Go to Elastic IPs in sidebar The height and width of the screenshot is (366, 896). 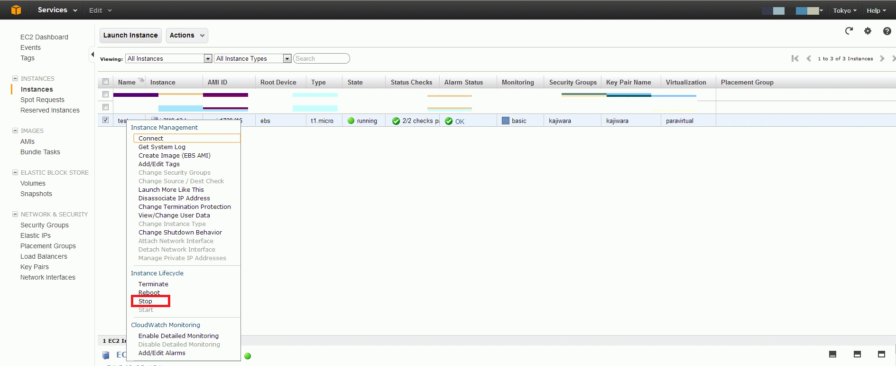(36, 235)
